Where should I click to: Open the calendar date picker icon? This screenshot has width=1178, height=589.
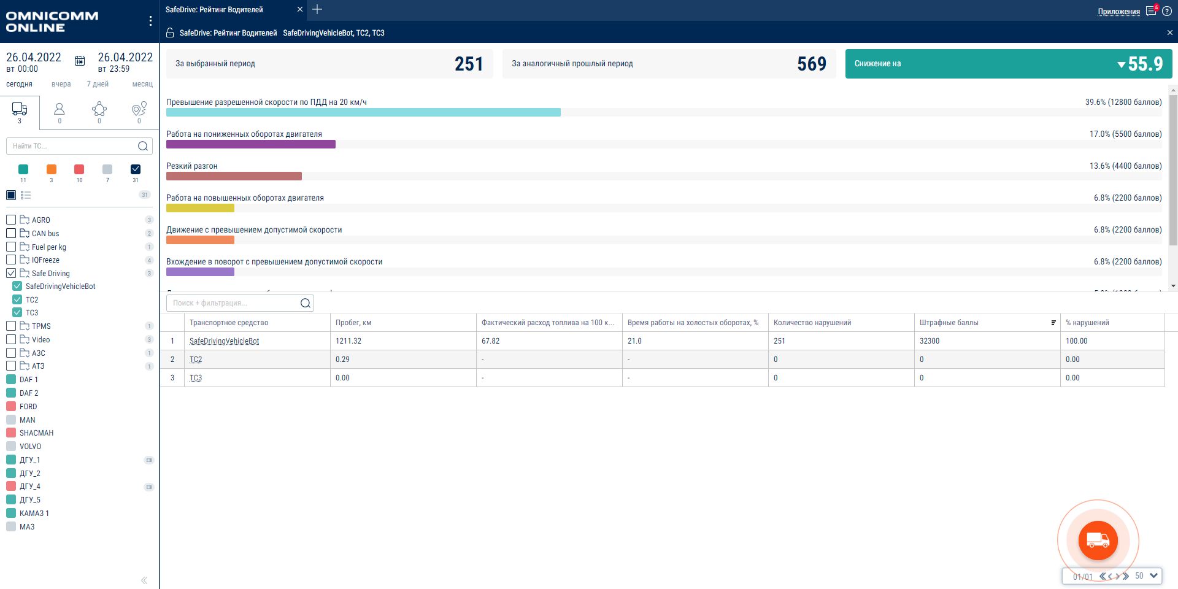(x=80, y=61)
